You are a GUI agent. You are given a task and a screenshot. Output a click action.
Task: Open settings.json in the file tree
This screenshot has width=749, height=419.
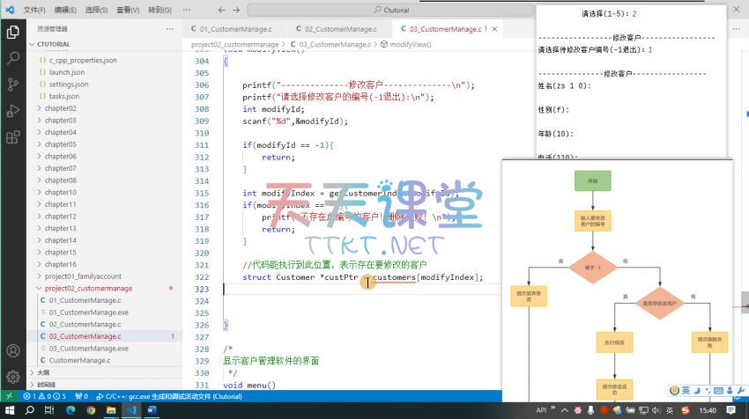click(x=69, y=84)
